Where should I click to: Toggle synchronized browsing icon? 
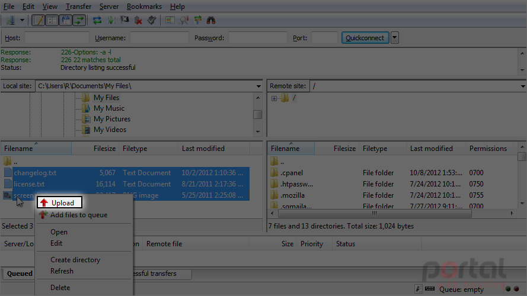click(x=197, y=21)
